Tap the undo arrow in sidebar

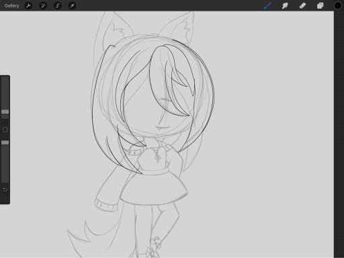coord(5,190)
